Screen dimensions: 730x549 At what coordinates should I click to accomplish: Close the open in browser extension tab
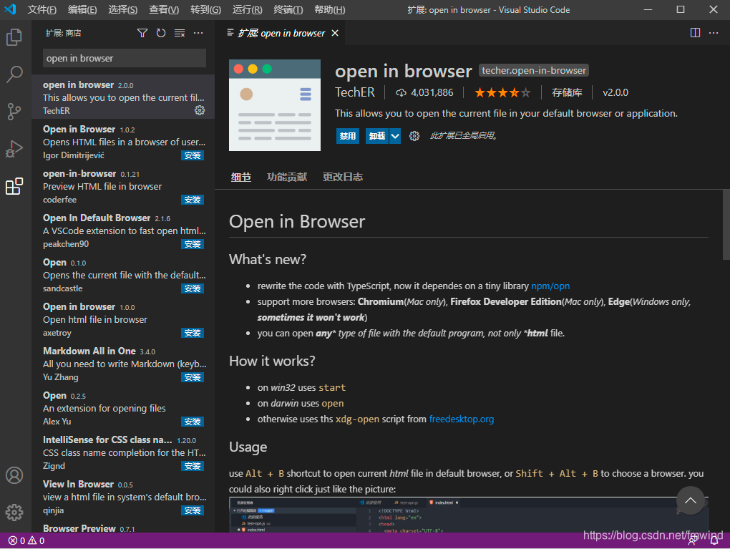335,33
